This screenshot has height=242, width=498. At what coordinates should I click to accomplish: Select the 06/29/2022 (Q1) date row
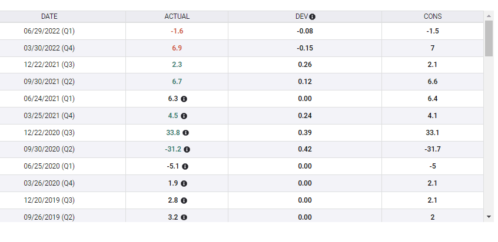point(49,31)
